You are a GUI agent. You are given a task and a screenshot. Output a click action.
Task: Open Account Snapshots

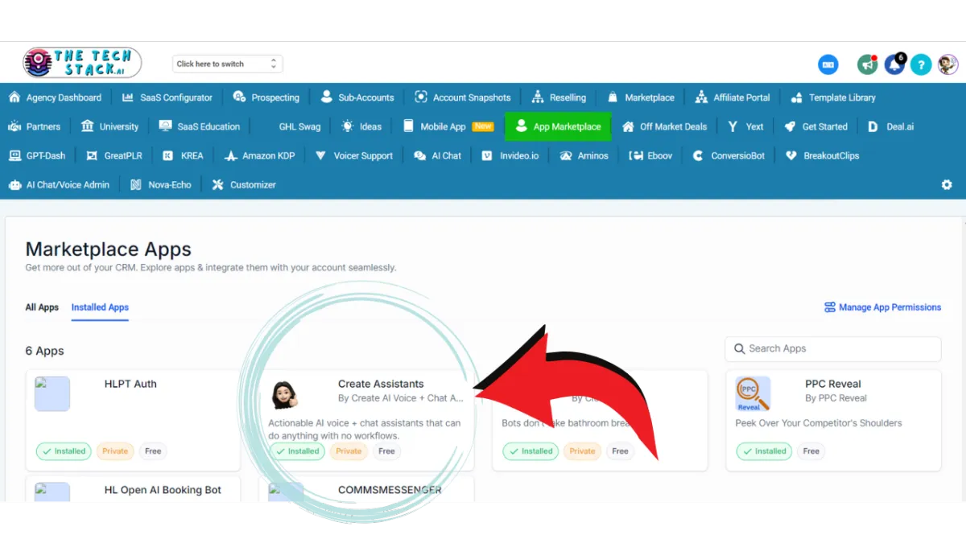463,97
